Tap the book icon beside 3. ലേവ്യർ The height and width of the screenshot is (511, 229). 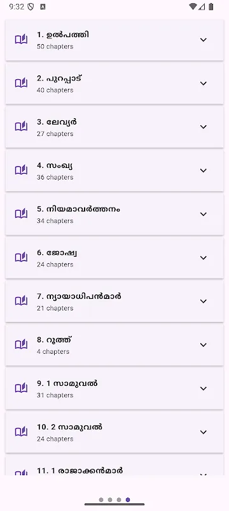21,126
